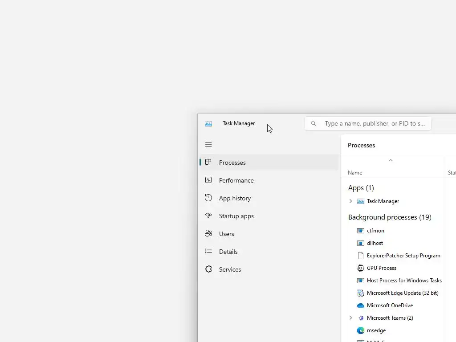Click the Details list icon
This screenshot has width=456, height=342.
coord(208,251)
